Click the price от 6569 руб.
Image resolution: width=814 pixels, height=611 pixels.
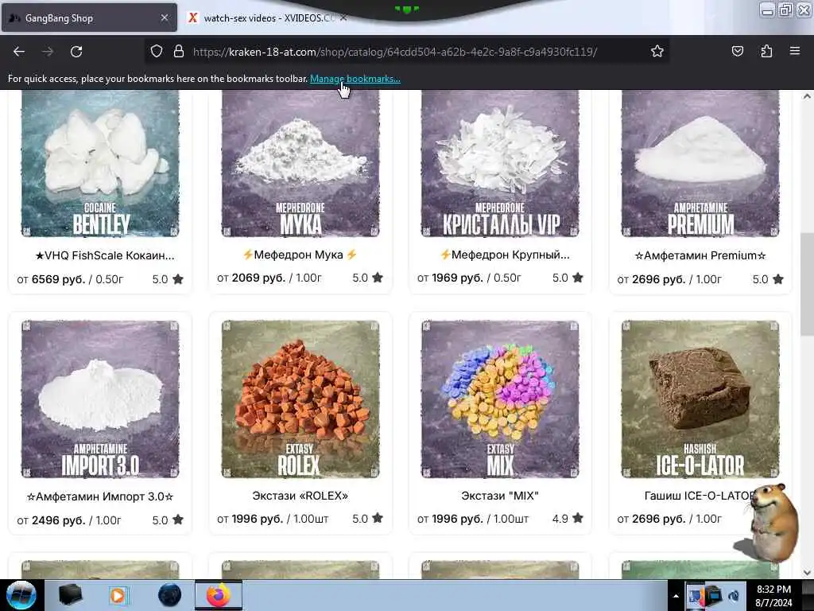[51, 279]
